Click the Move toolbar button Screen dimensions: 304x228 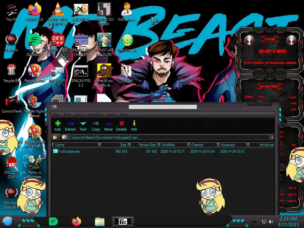coord(109,126)
